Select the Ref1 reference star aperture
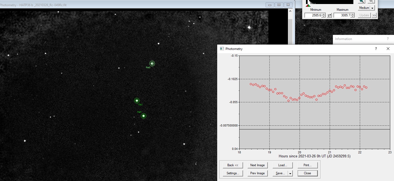Image resolution: width=394 pixels, height=181 pixels. (x=143, y=116)
